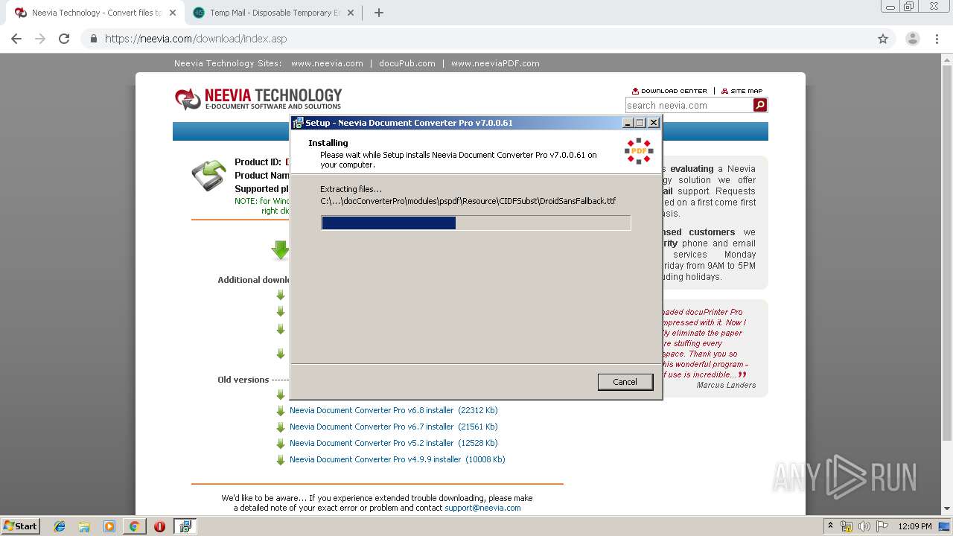Launch Internet Explorer from taskbar
This screenshot has height=536, width=953.
click(60, 526)
